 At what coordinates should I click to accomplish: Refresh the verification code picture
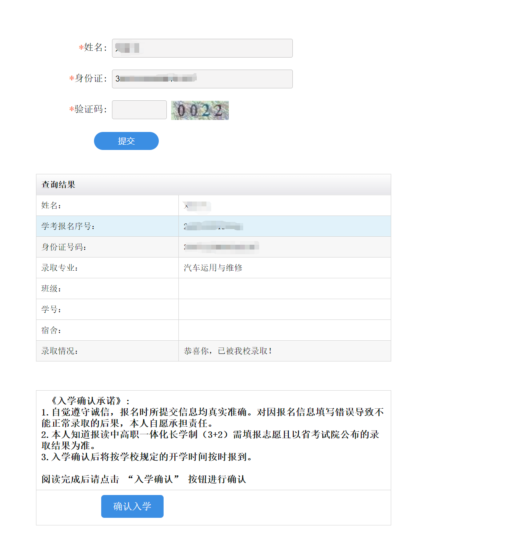pyautogui.click(x=199, y=110)
